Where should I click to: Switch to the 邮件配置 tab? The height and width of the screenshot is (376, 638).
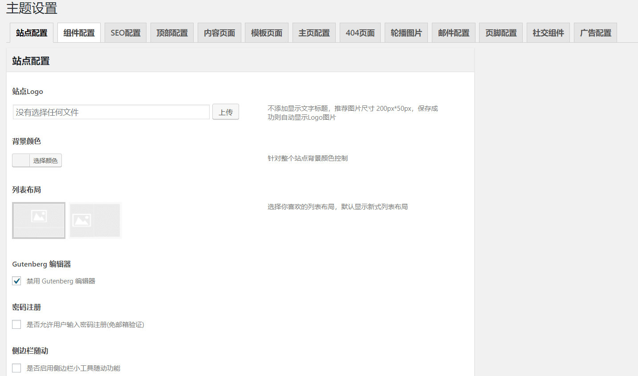[453, 32]
